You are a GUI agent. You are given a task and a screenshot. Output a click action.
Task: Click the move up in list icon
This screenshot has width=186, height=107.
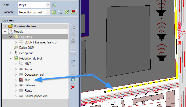pos(73,67)
